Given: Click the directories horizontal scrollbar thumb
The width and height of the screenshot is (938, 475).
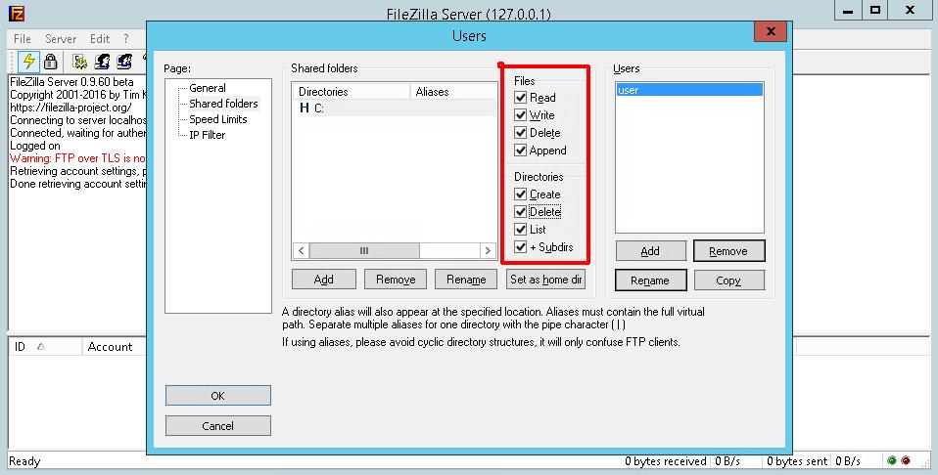Looking at the screenshot, I should pyautogui.click(x=364, y=250).
